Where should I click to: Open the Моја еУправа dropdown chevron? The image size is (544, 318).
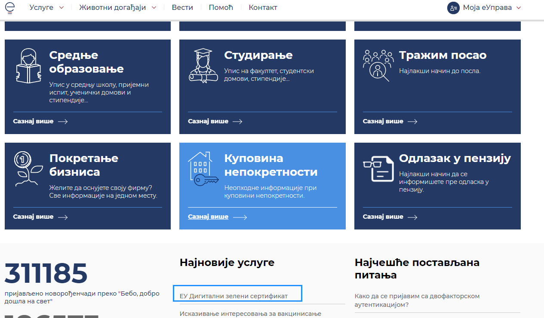[518, 8]
